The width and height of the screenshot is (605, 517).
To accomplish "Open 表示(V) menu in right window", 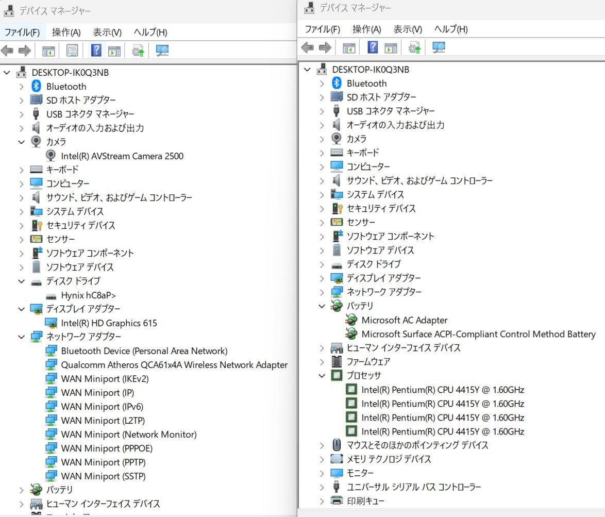I will (x=408, y=29).
